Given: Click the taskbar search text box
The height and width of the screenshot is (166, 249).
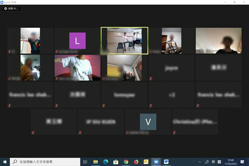Looking at the screenshot, I should coord(45,162).
